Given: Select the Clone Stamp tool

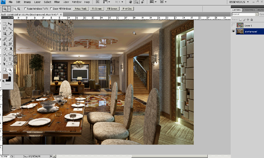Looking at the screenshot, I should tap(5, 44).
